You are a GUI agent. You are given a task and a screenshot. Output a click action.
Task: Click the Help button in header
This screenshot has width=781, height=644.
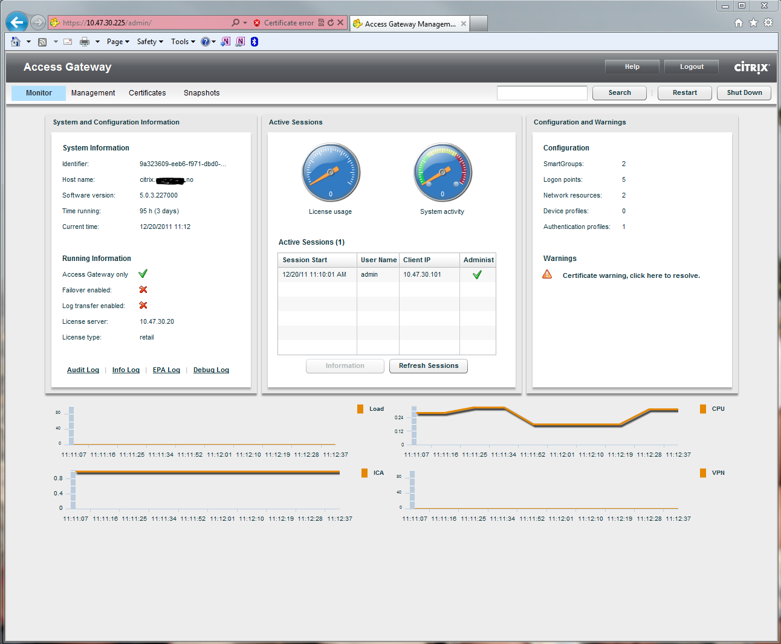coord(632,66)
